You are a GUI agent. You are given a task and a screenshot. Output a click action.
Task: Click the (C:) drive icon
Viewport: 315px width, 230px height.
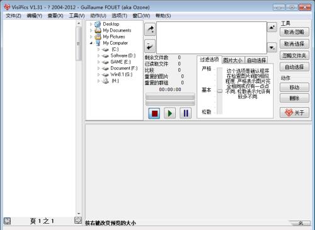(x=105, y=50)
